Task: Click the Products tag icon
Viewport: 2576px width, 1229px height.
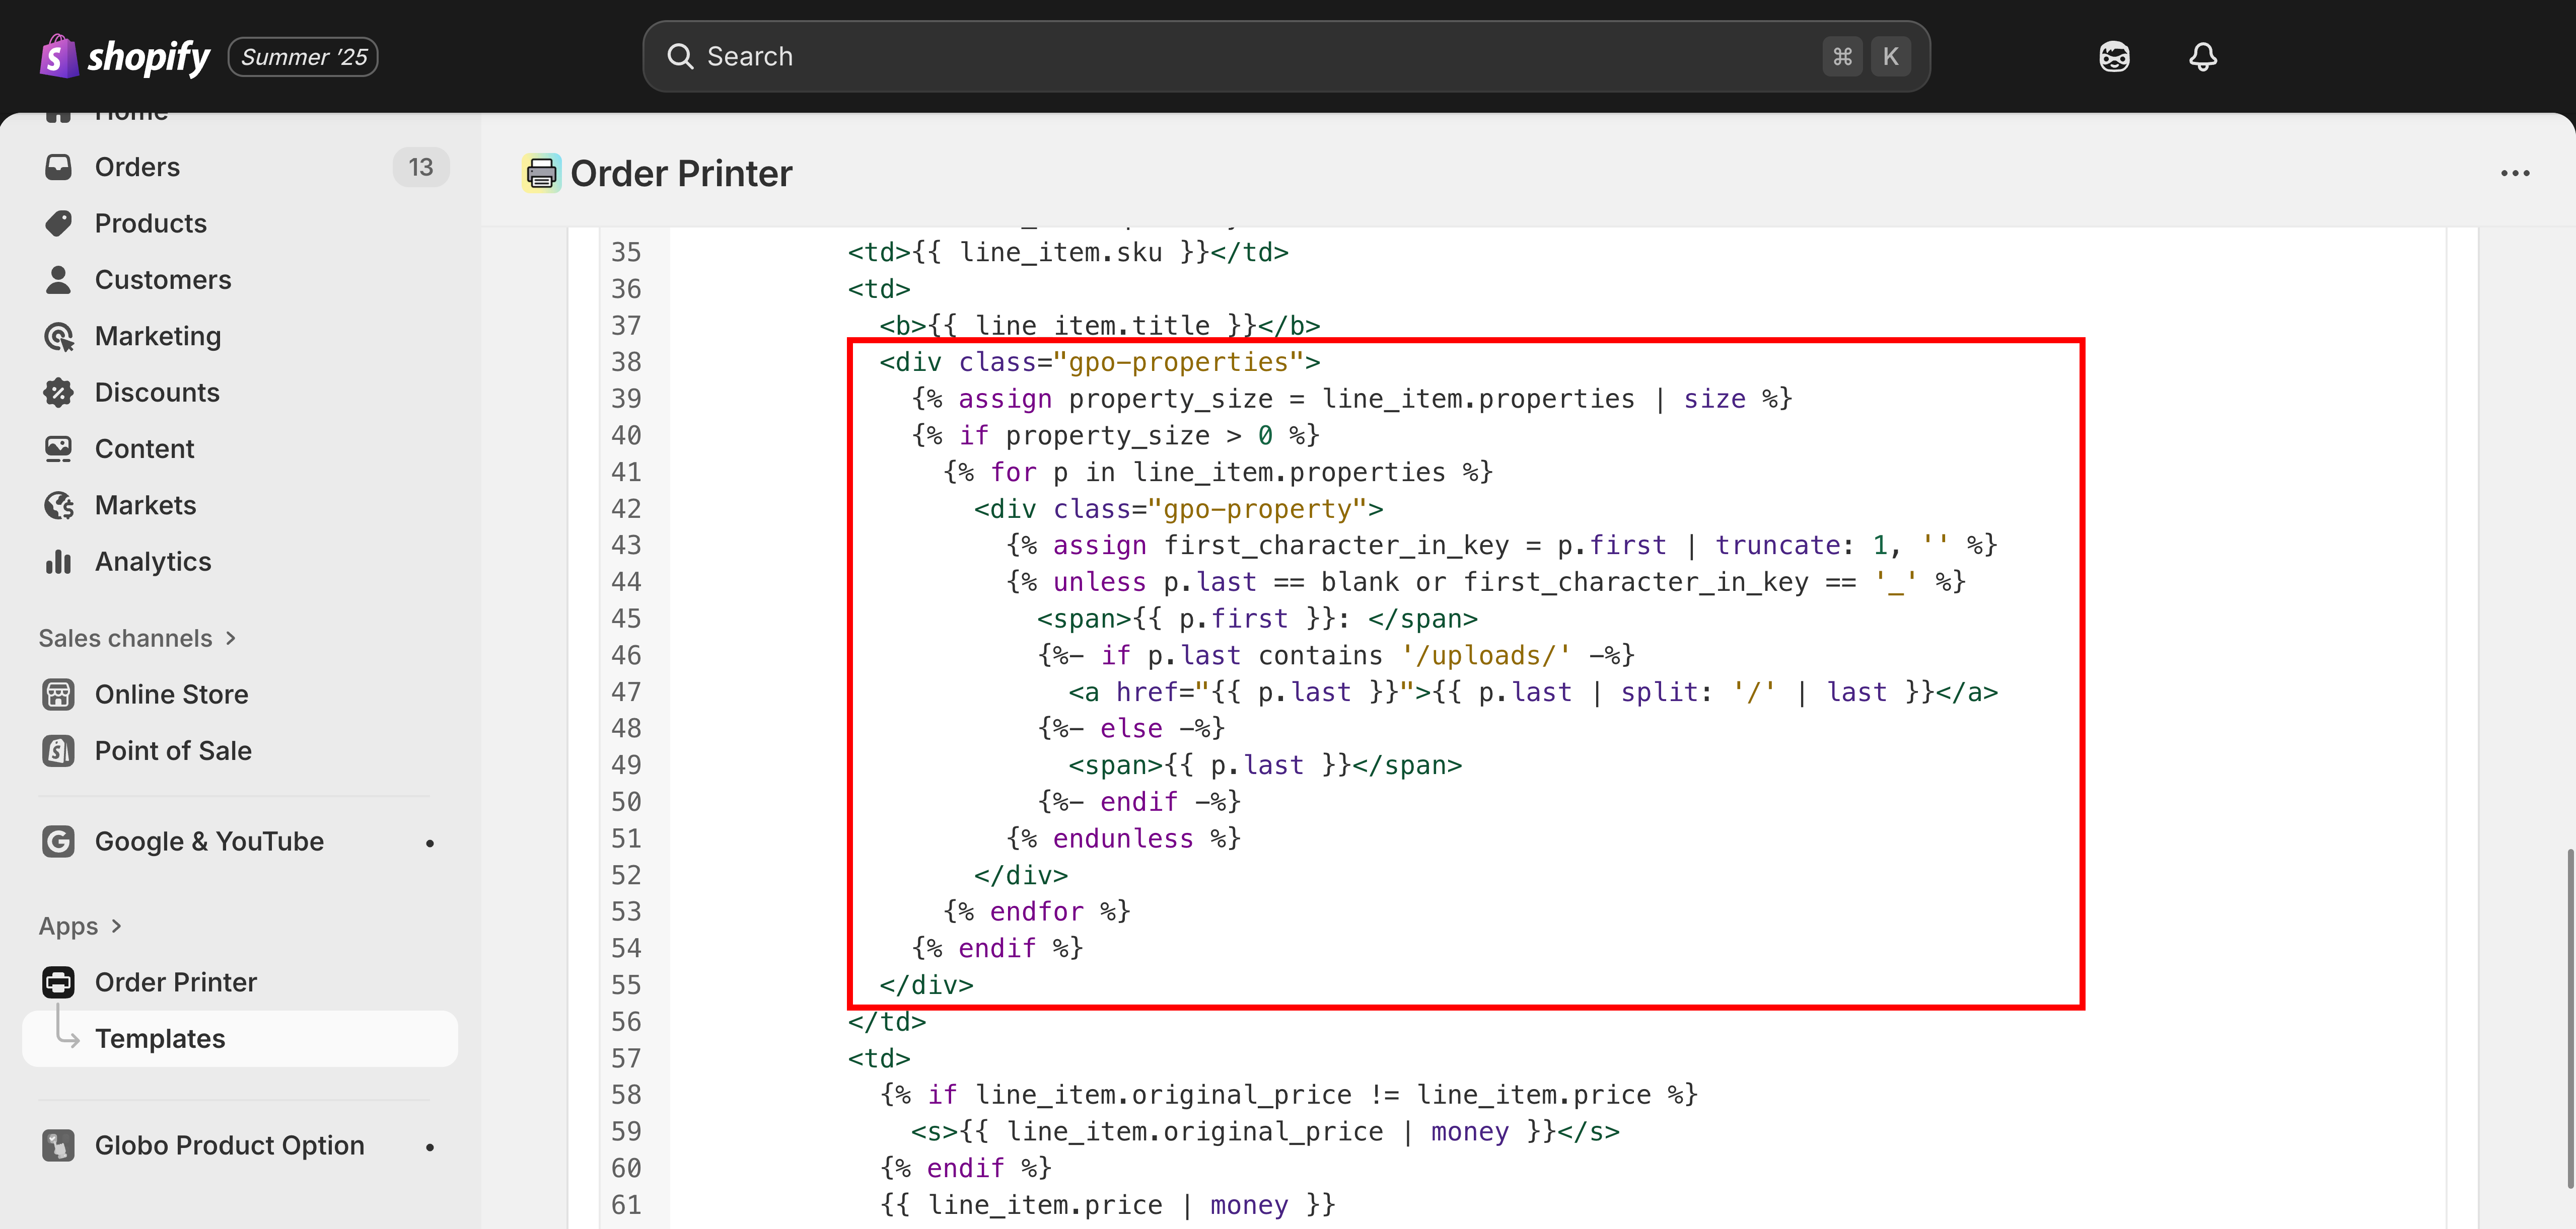Action: [59, 223]
